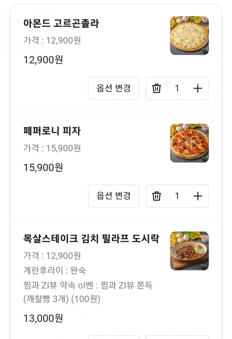Click the 12,900원 total under 아몬드 고르곤졸라
Viewport: 232px width, 339px height.
[43, 60]
